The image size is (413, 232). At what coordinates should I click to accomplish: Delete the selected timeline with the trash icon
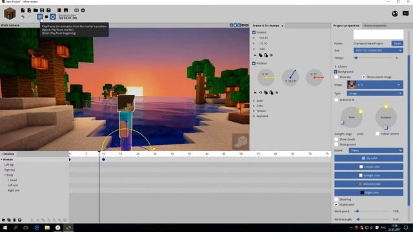coord(14,220)
